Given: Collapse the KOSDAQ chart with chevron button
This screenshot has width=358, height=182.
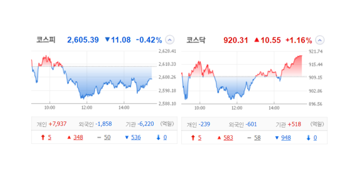Looking at the screenshot, I should click(x=319, y=40).
